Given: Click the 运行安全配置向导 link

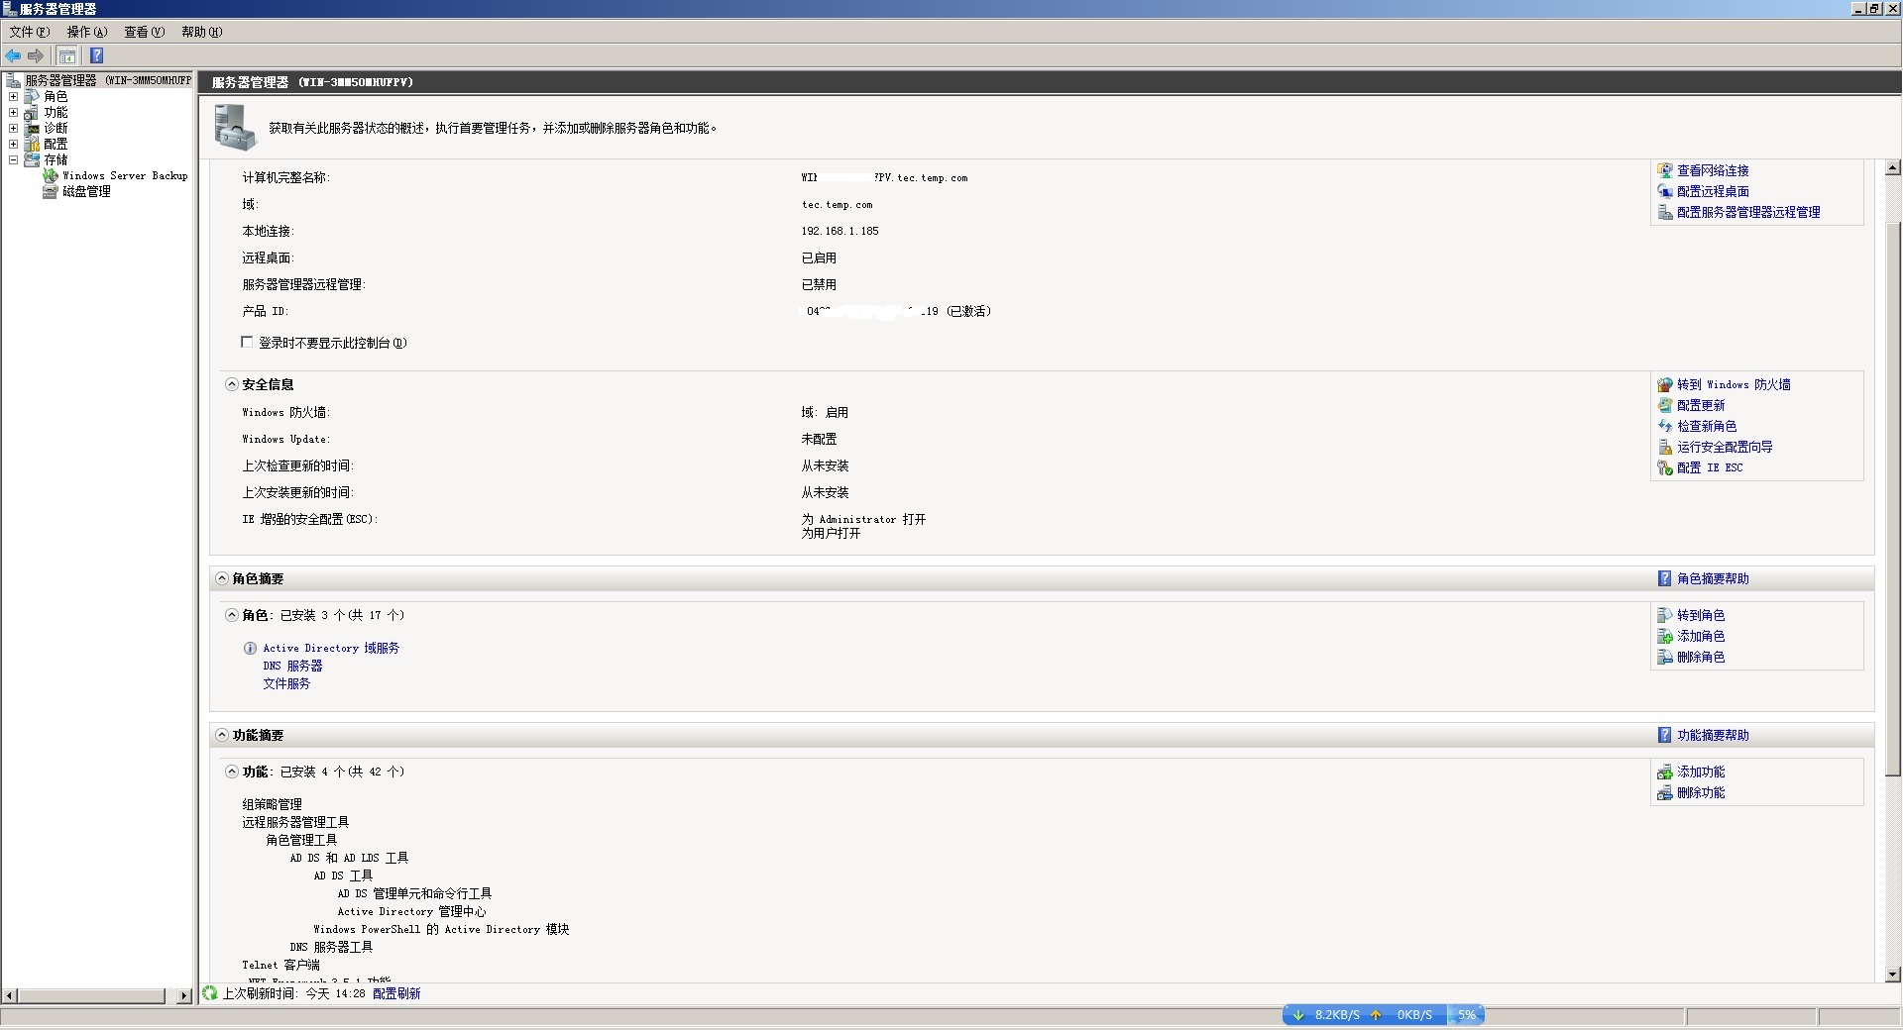Looking at the screenshot, I should [x=1725, y=447].
